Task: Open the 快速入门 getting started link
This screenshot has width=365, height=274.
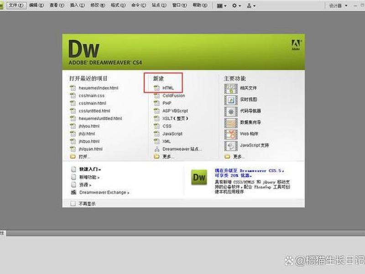Action: 90,169
